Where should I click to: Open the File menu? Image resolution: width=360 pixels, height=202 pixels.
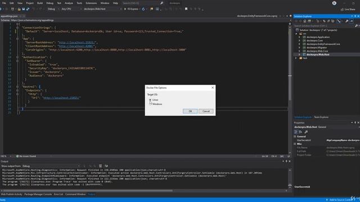click(4, 3)
